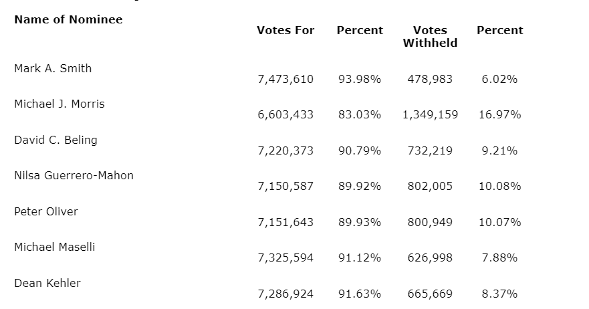This screenshot has width=589, height=309.
Task: Select the nominee name Michael J. Morris
Action: coord(60,104)
